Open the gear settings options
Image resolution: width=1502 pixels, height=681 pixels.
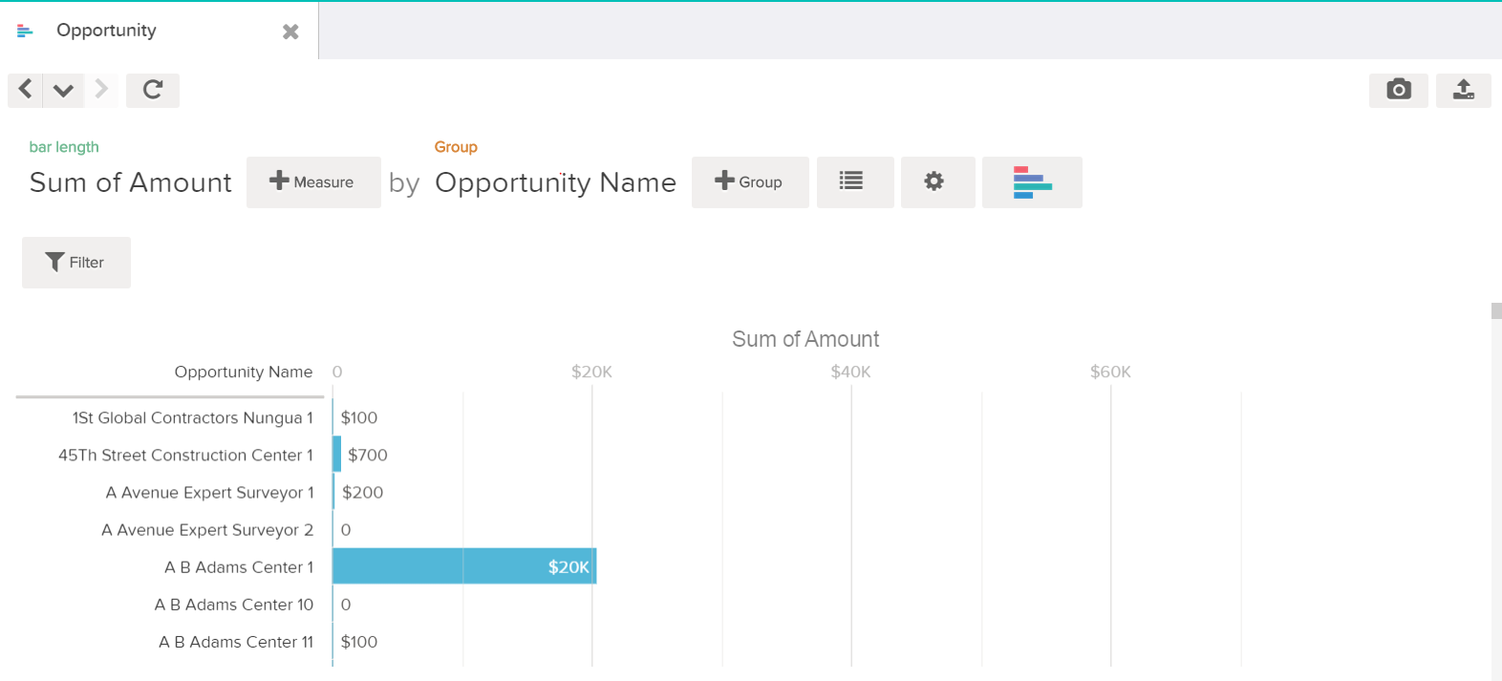pos(934,181)
